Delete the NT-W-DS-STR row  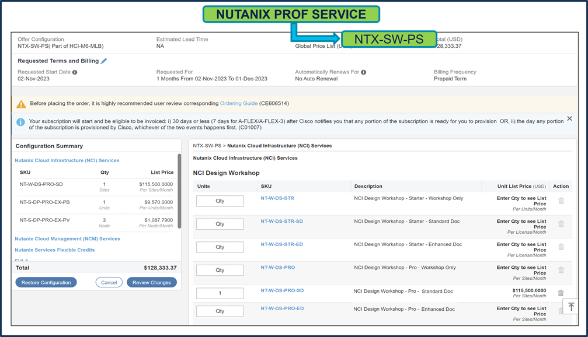pyautogui.click(x=561, y=201)
